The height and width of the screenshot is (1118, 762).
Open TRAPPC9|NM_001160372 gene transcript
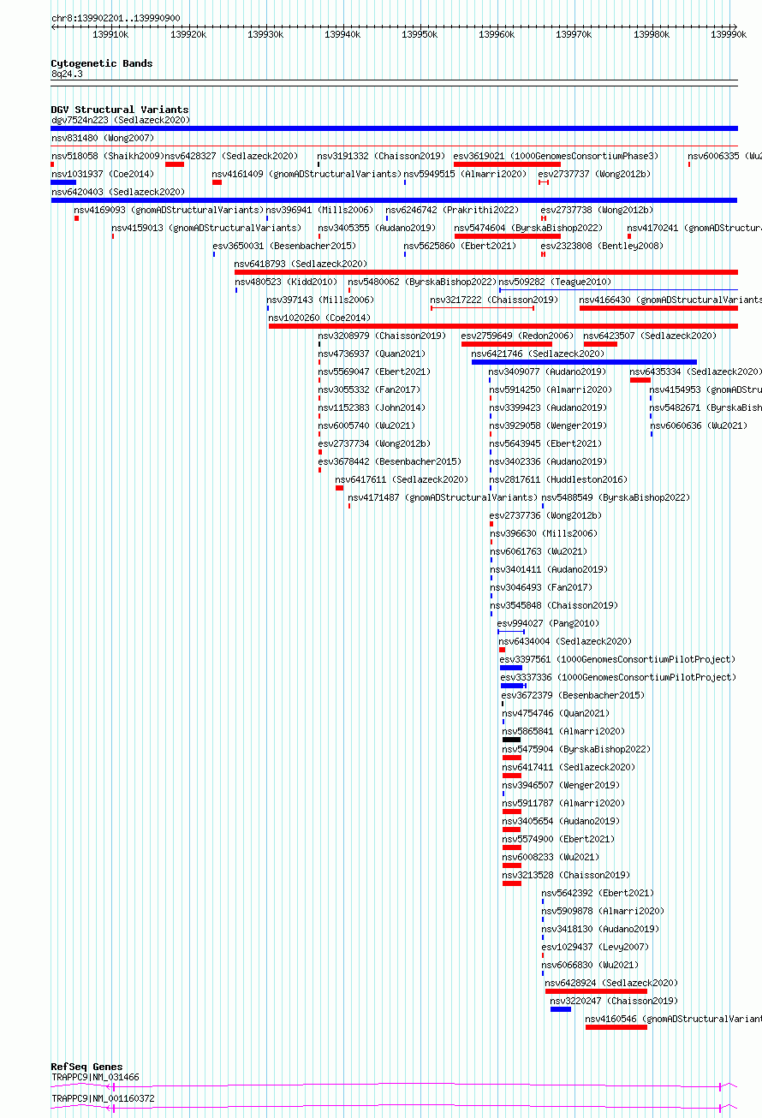click(103, 1098)
